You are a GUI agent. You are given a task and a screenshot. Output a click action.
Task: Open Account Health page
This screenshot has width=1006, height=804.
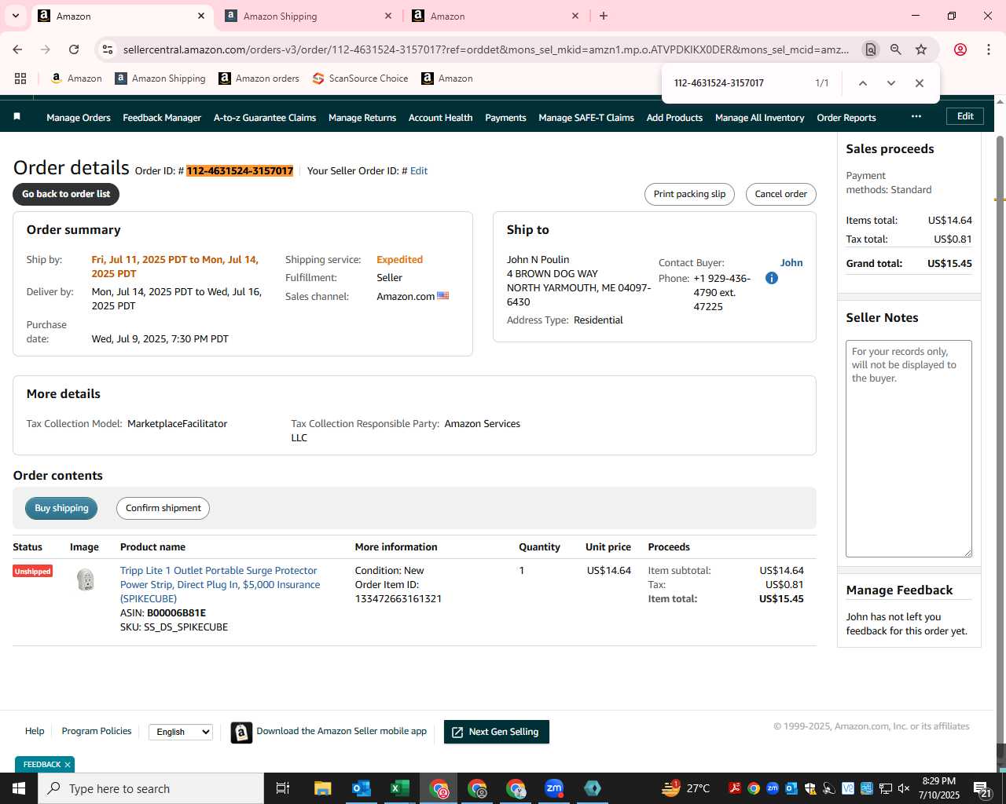[441, 118]
